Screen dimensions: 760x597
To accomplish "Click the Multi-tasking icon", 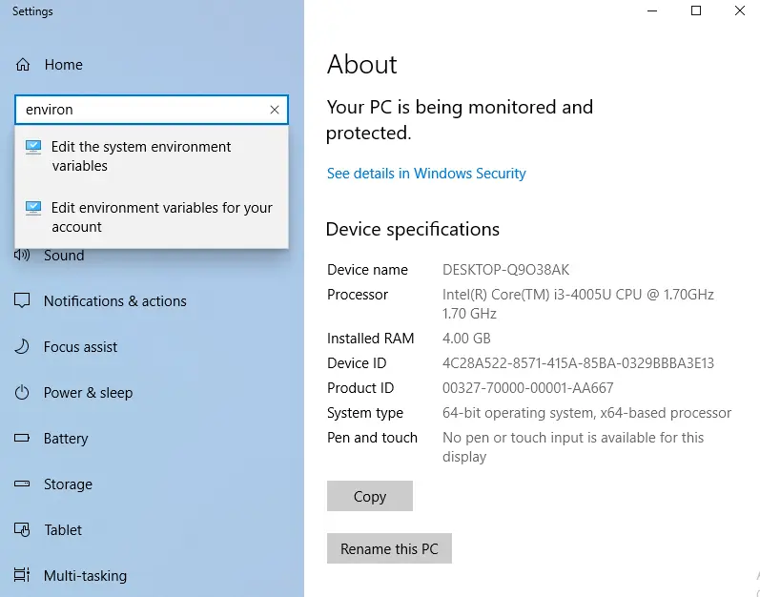I will click(x=22, y=575).
